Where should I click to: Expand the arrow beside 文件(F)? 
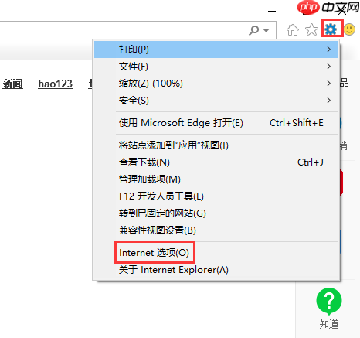[x=329, y=67]
